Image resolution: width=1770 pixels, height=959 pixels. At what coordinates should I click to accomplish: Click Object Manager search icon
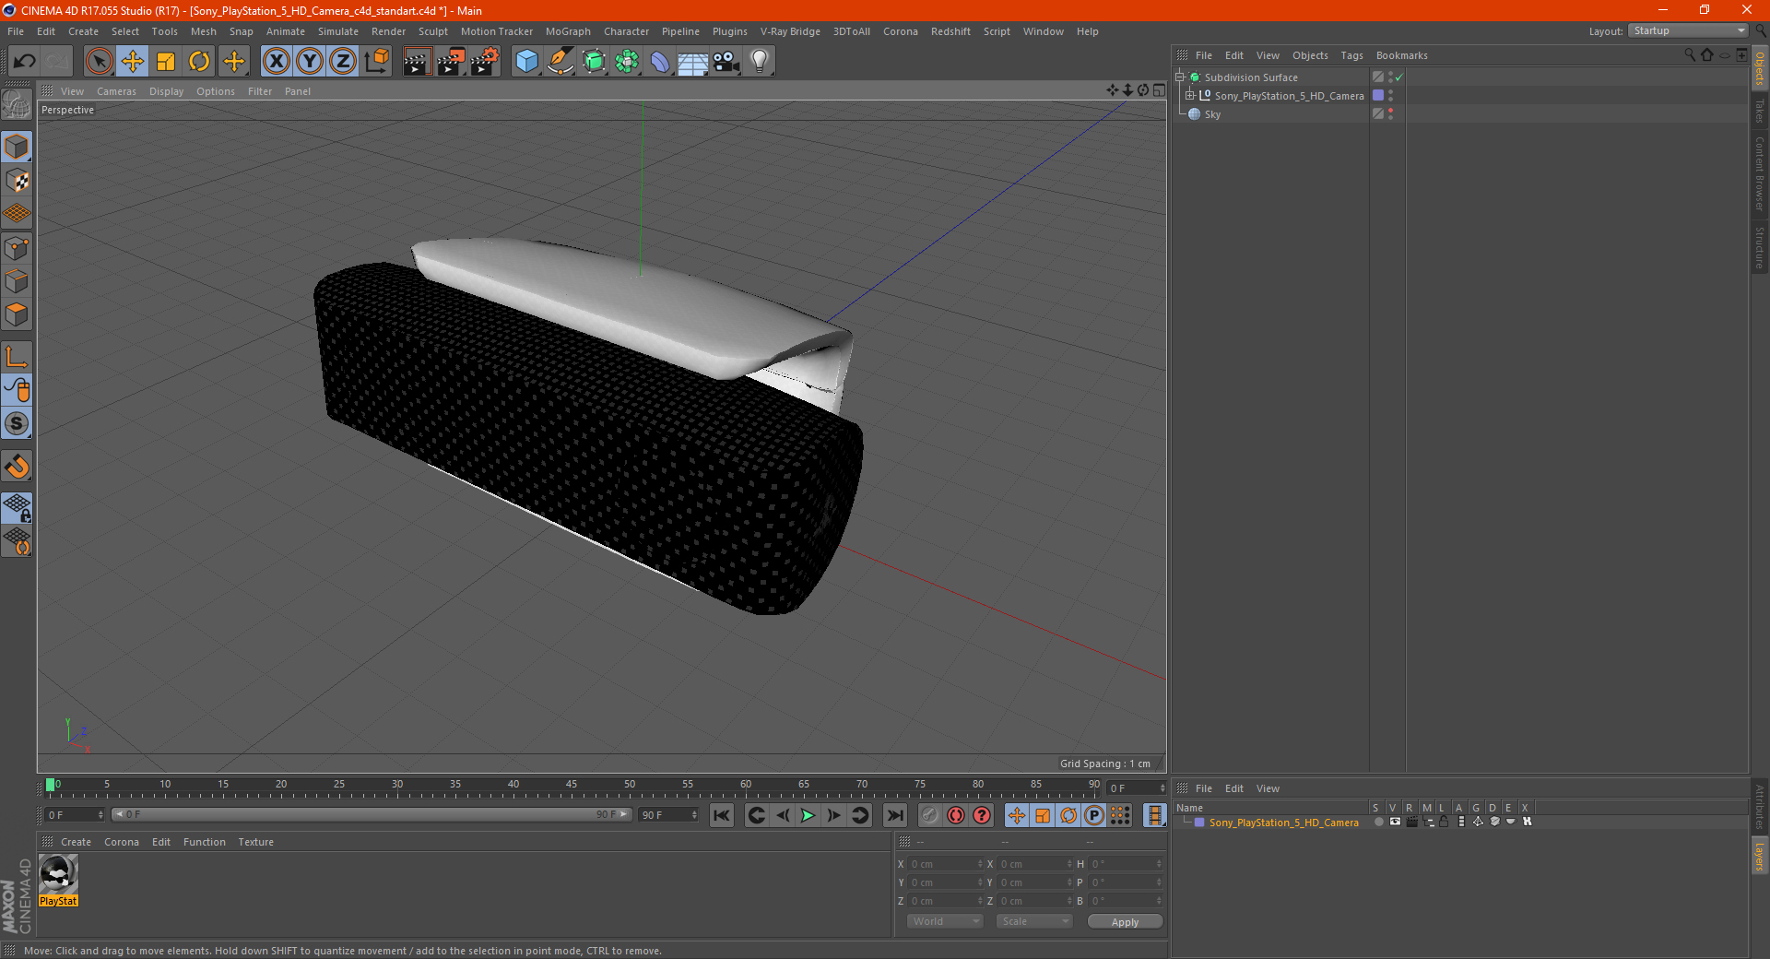coord(1690,55)
